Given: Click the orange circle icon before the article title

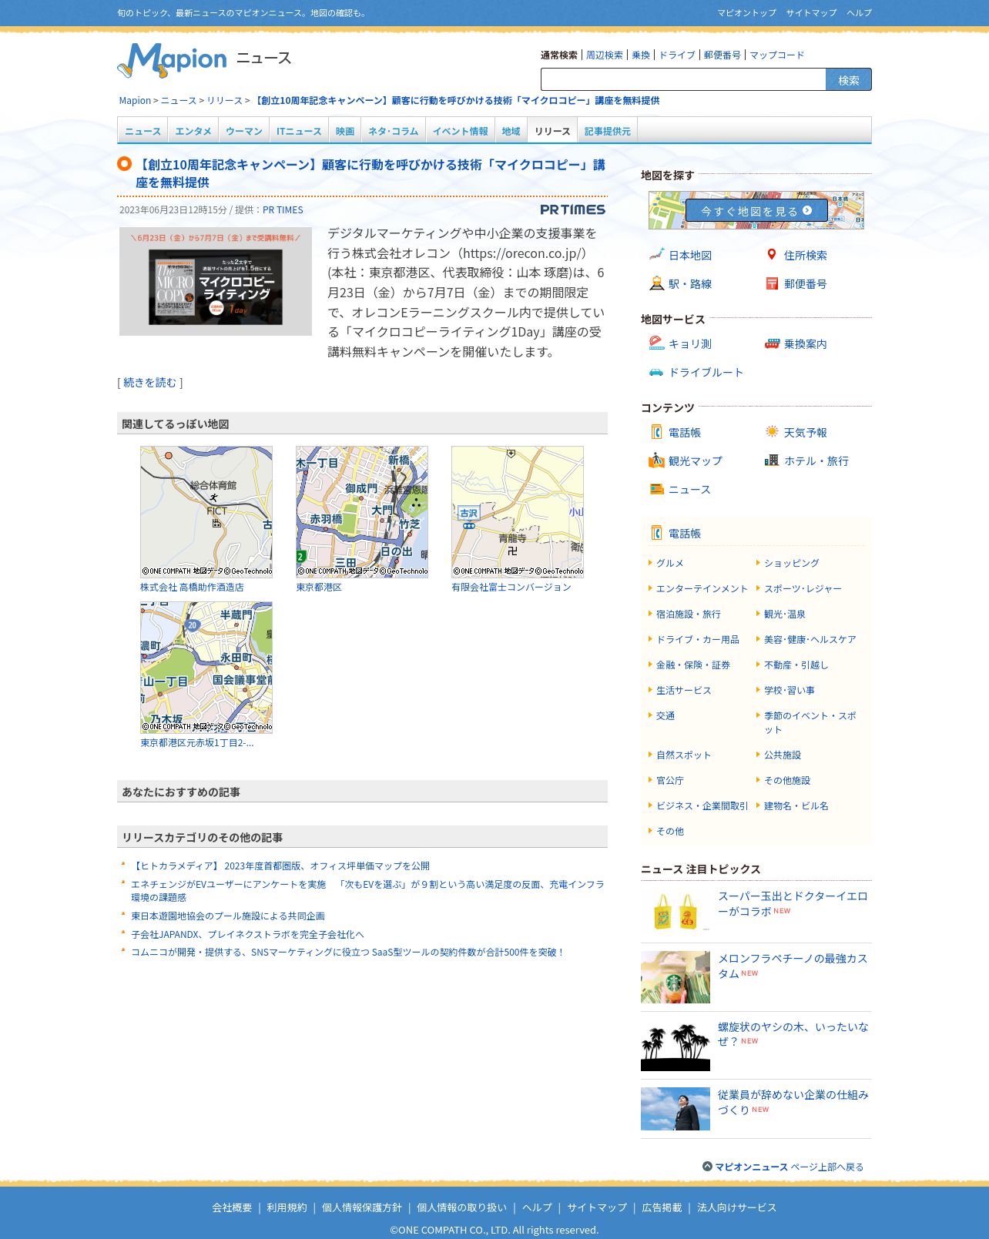Looking at the screenshot, I should [124, 164].
